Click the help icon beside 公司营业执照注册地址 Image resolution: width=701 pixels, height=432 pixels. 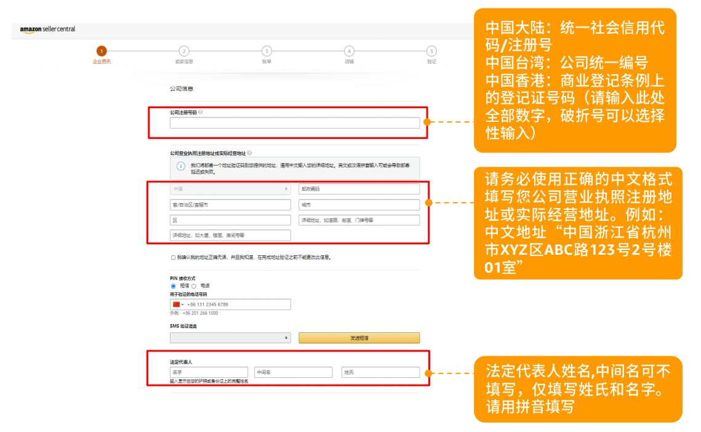click(249, 153)
